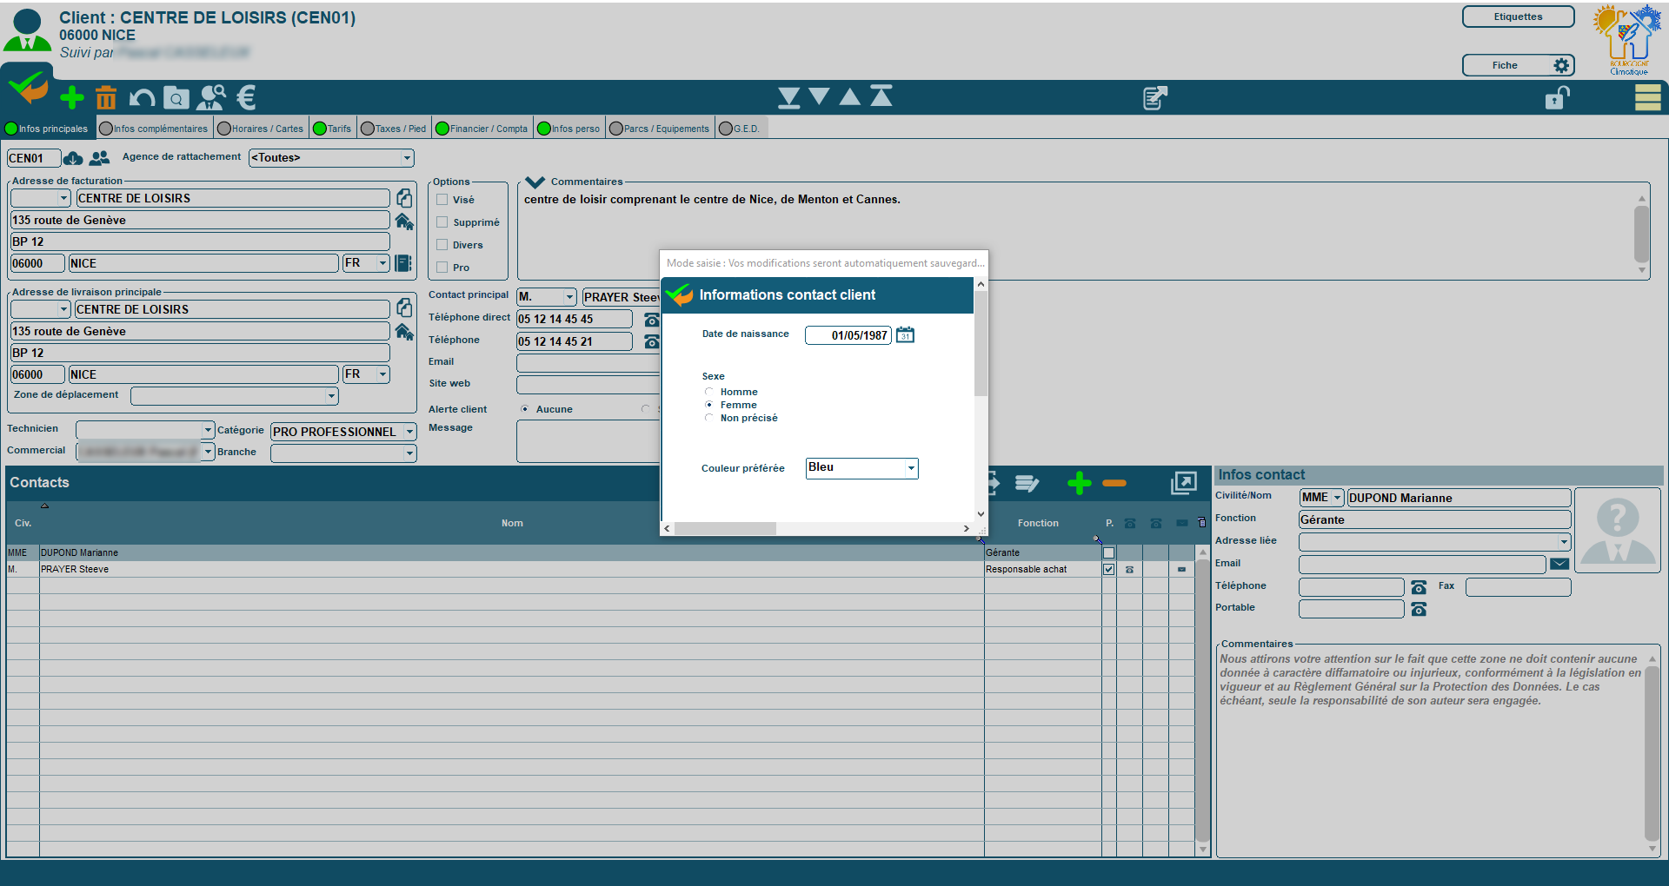Open the folder search icon
1669x886 pixels.
point(176,97)
